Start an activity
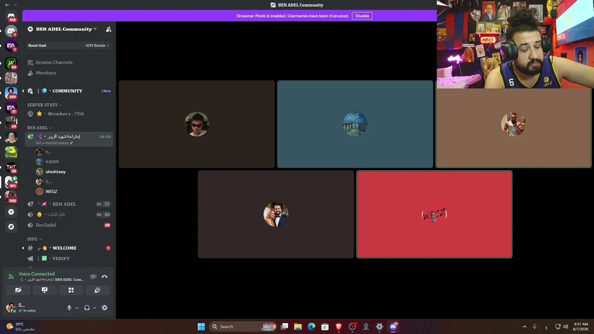This screenshot has width=594, height=334. click(71, 290)
